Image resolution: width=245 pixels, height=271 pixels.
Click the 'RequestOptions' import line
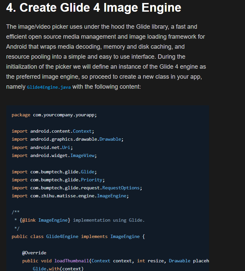[77, 188]
